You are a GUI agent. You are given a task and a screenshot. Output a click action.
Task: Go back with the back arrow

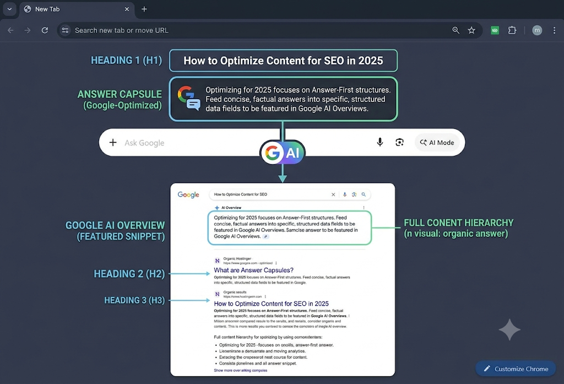pos(11,30)
